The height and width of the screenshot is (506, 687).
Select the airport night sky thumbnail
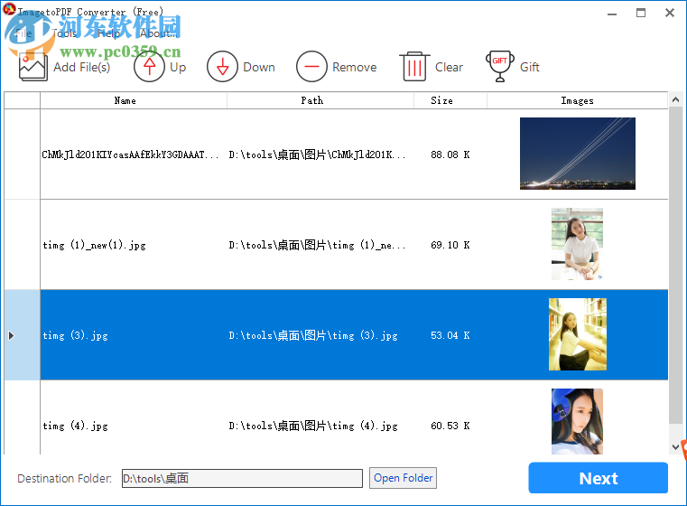578,154
